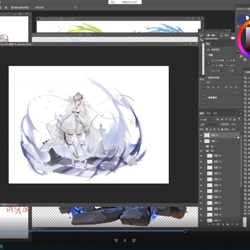
Task: Click the lock all padlock icon
Action: pos(222,129)
